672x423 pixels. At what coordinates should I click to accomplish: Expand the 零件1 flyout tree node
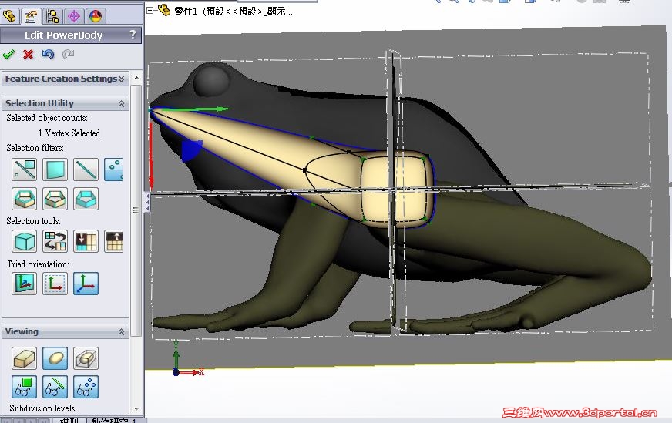(x=150, y=10)
